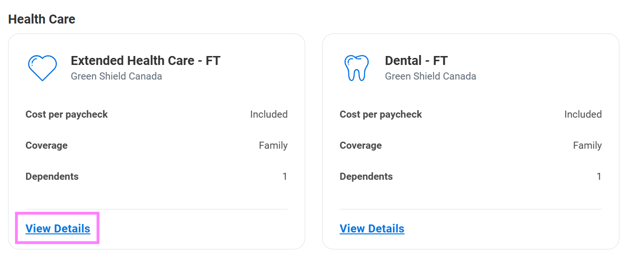
Task: Click the tooth icon for Dental plan
Action: click(356, 68)
